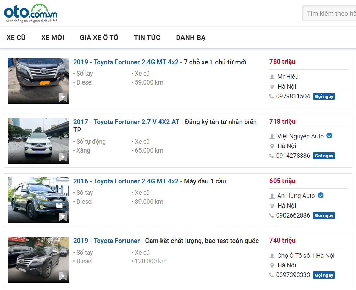Click price 718 triệu
Image resolution: width=356 pixels, height=290 pixels.
coord(282,122)
